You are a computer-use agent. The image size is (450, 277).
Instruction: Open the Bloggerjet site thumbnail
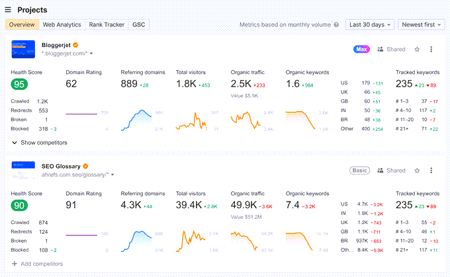coord(23,50)
